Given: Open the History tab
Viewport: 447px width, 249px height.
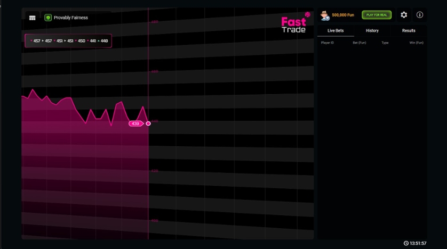Looking at the screenshot, I should (372, 30).
